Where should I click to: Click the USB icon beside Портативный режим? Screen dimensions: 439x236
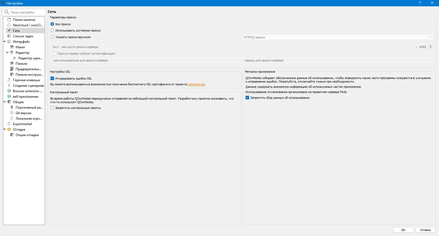pyautogui.click(x=12, y=107)
